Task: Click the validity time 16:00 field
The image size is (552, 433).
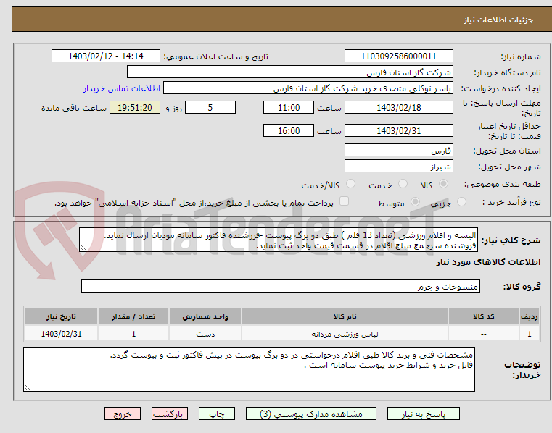Action: pyautogui.click(x=288, y=131)
